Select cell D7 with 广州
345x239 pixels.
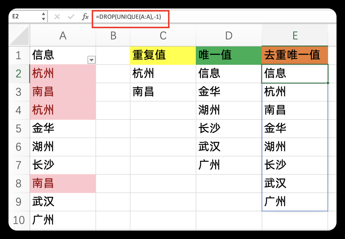point(229,165)
